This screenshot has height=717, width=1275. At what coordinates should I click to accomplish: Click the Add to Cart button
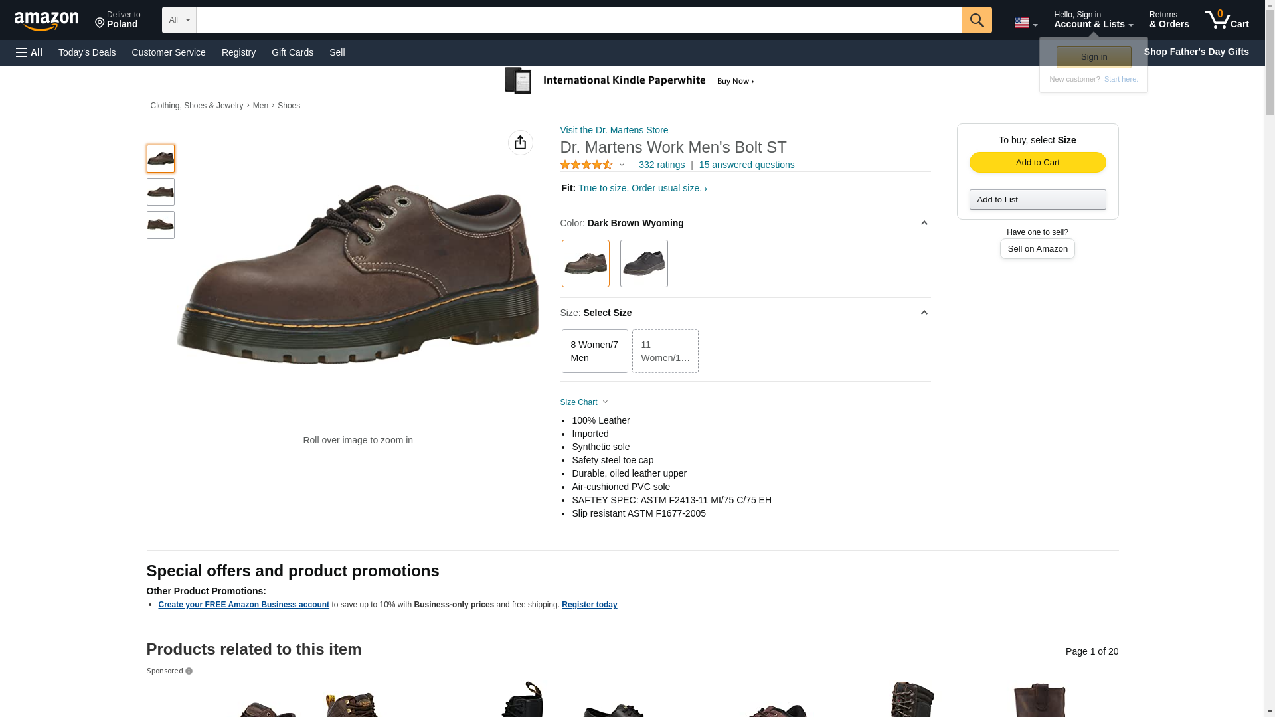tap(1037, 163)
